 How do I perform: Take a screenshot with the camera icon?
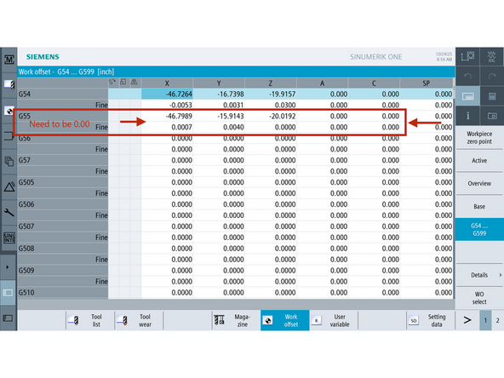tap(492, 116)
